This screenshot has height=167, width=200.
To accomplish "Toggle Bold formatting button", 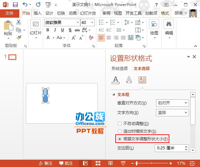I will click(x=48, y=30).
